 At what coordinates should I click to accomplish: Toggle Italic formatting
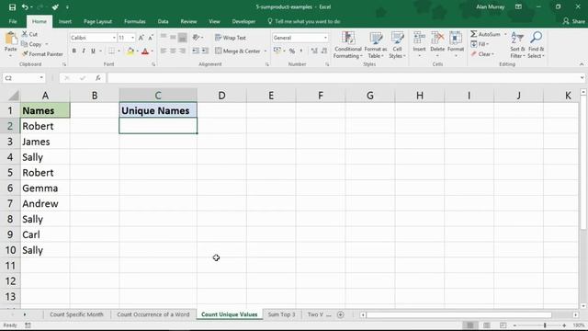click(84, 51)
